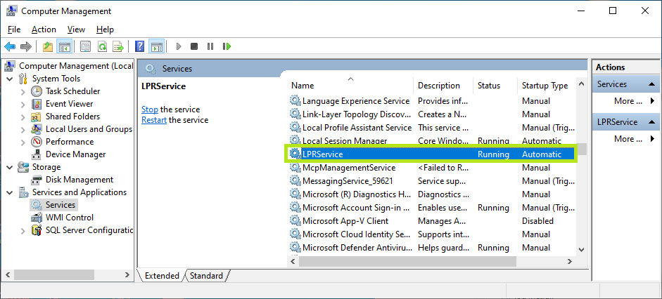Sort by the Name column header
662x299 pixels.
350,86
